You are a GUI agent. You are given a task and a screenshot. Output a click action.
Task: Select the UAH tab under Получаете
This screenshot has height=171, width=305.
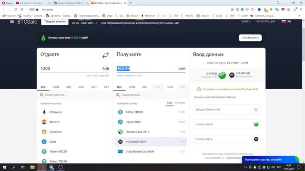170,87
